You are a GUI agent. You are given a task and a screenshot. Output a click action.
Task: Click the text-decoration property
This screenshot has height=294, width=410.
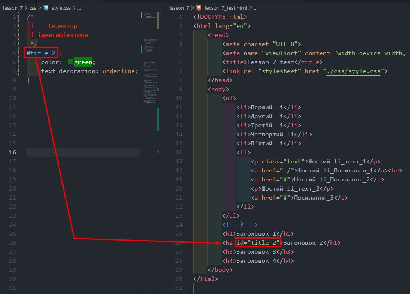(x=68, y=71)
